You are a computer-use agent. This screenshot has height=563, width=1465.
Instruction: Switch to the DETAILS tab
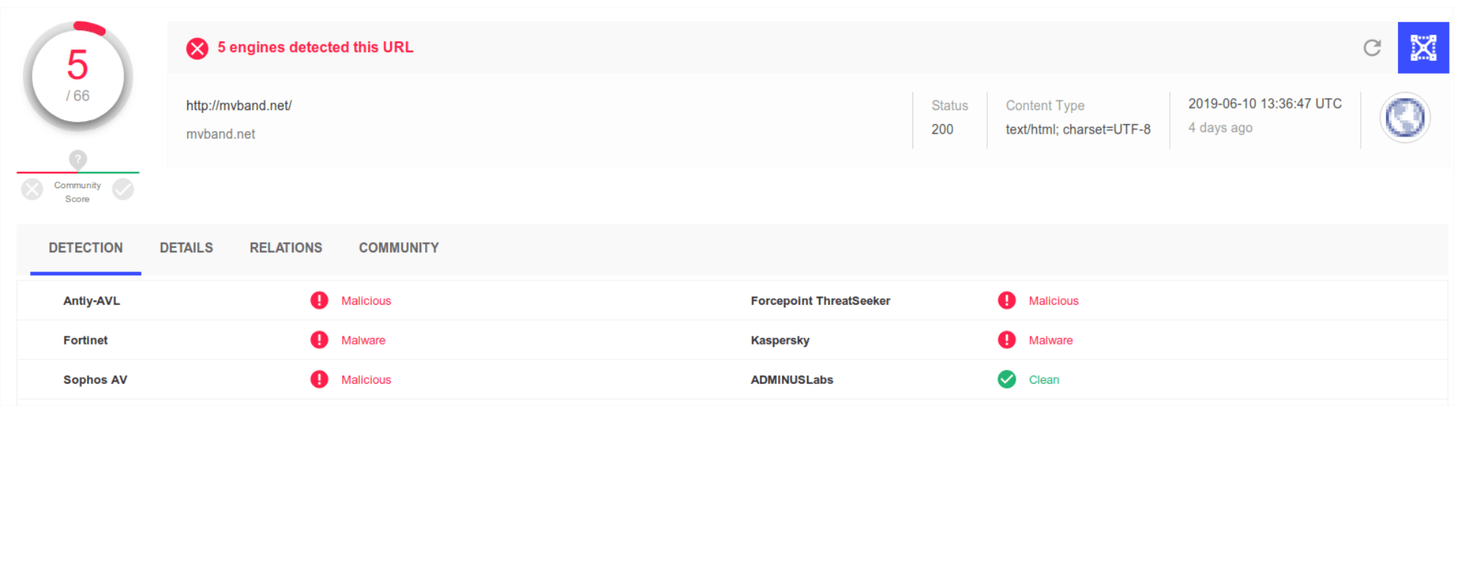pos(186,249)
